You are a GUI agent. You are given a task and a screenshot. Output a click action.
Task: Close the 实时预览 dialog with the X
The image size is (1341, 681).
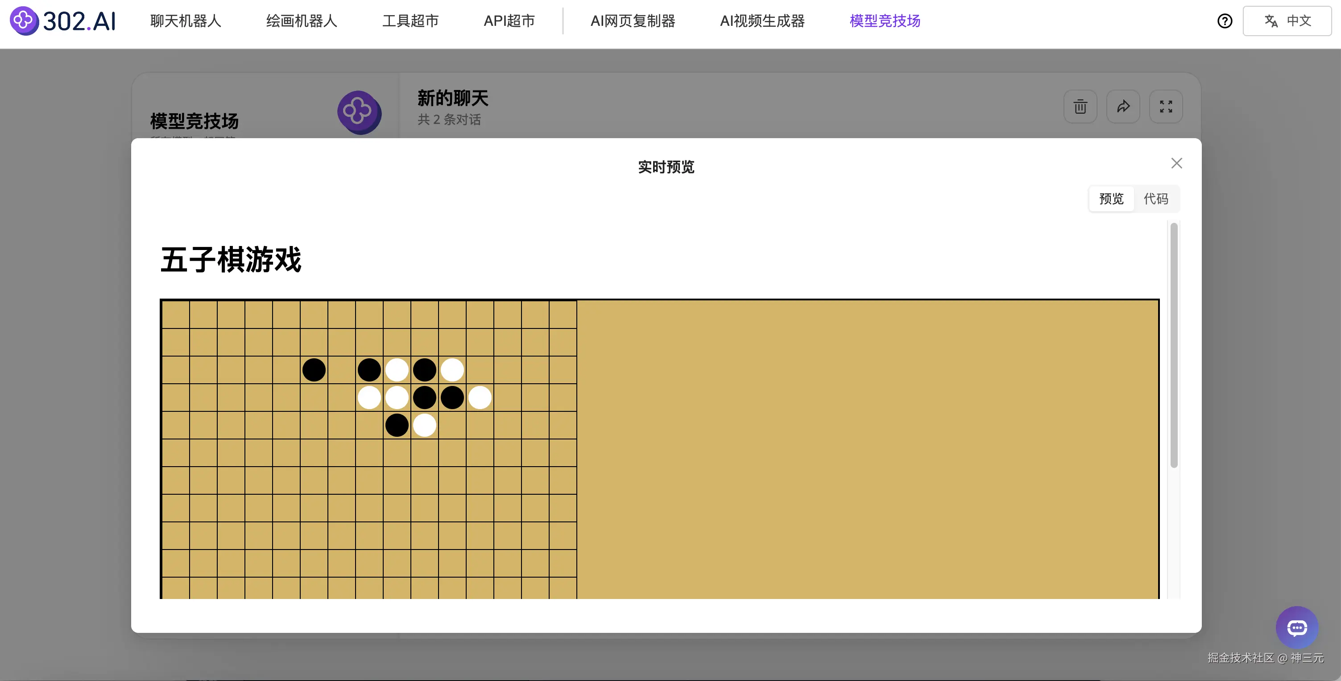[1176, 164]
